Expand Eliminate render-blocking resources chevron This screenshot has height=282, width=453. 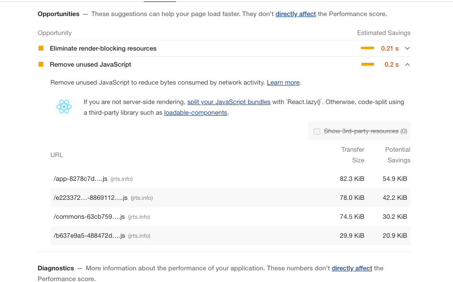click(408, 49)
